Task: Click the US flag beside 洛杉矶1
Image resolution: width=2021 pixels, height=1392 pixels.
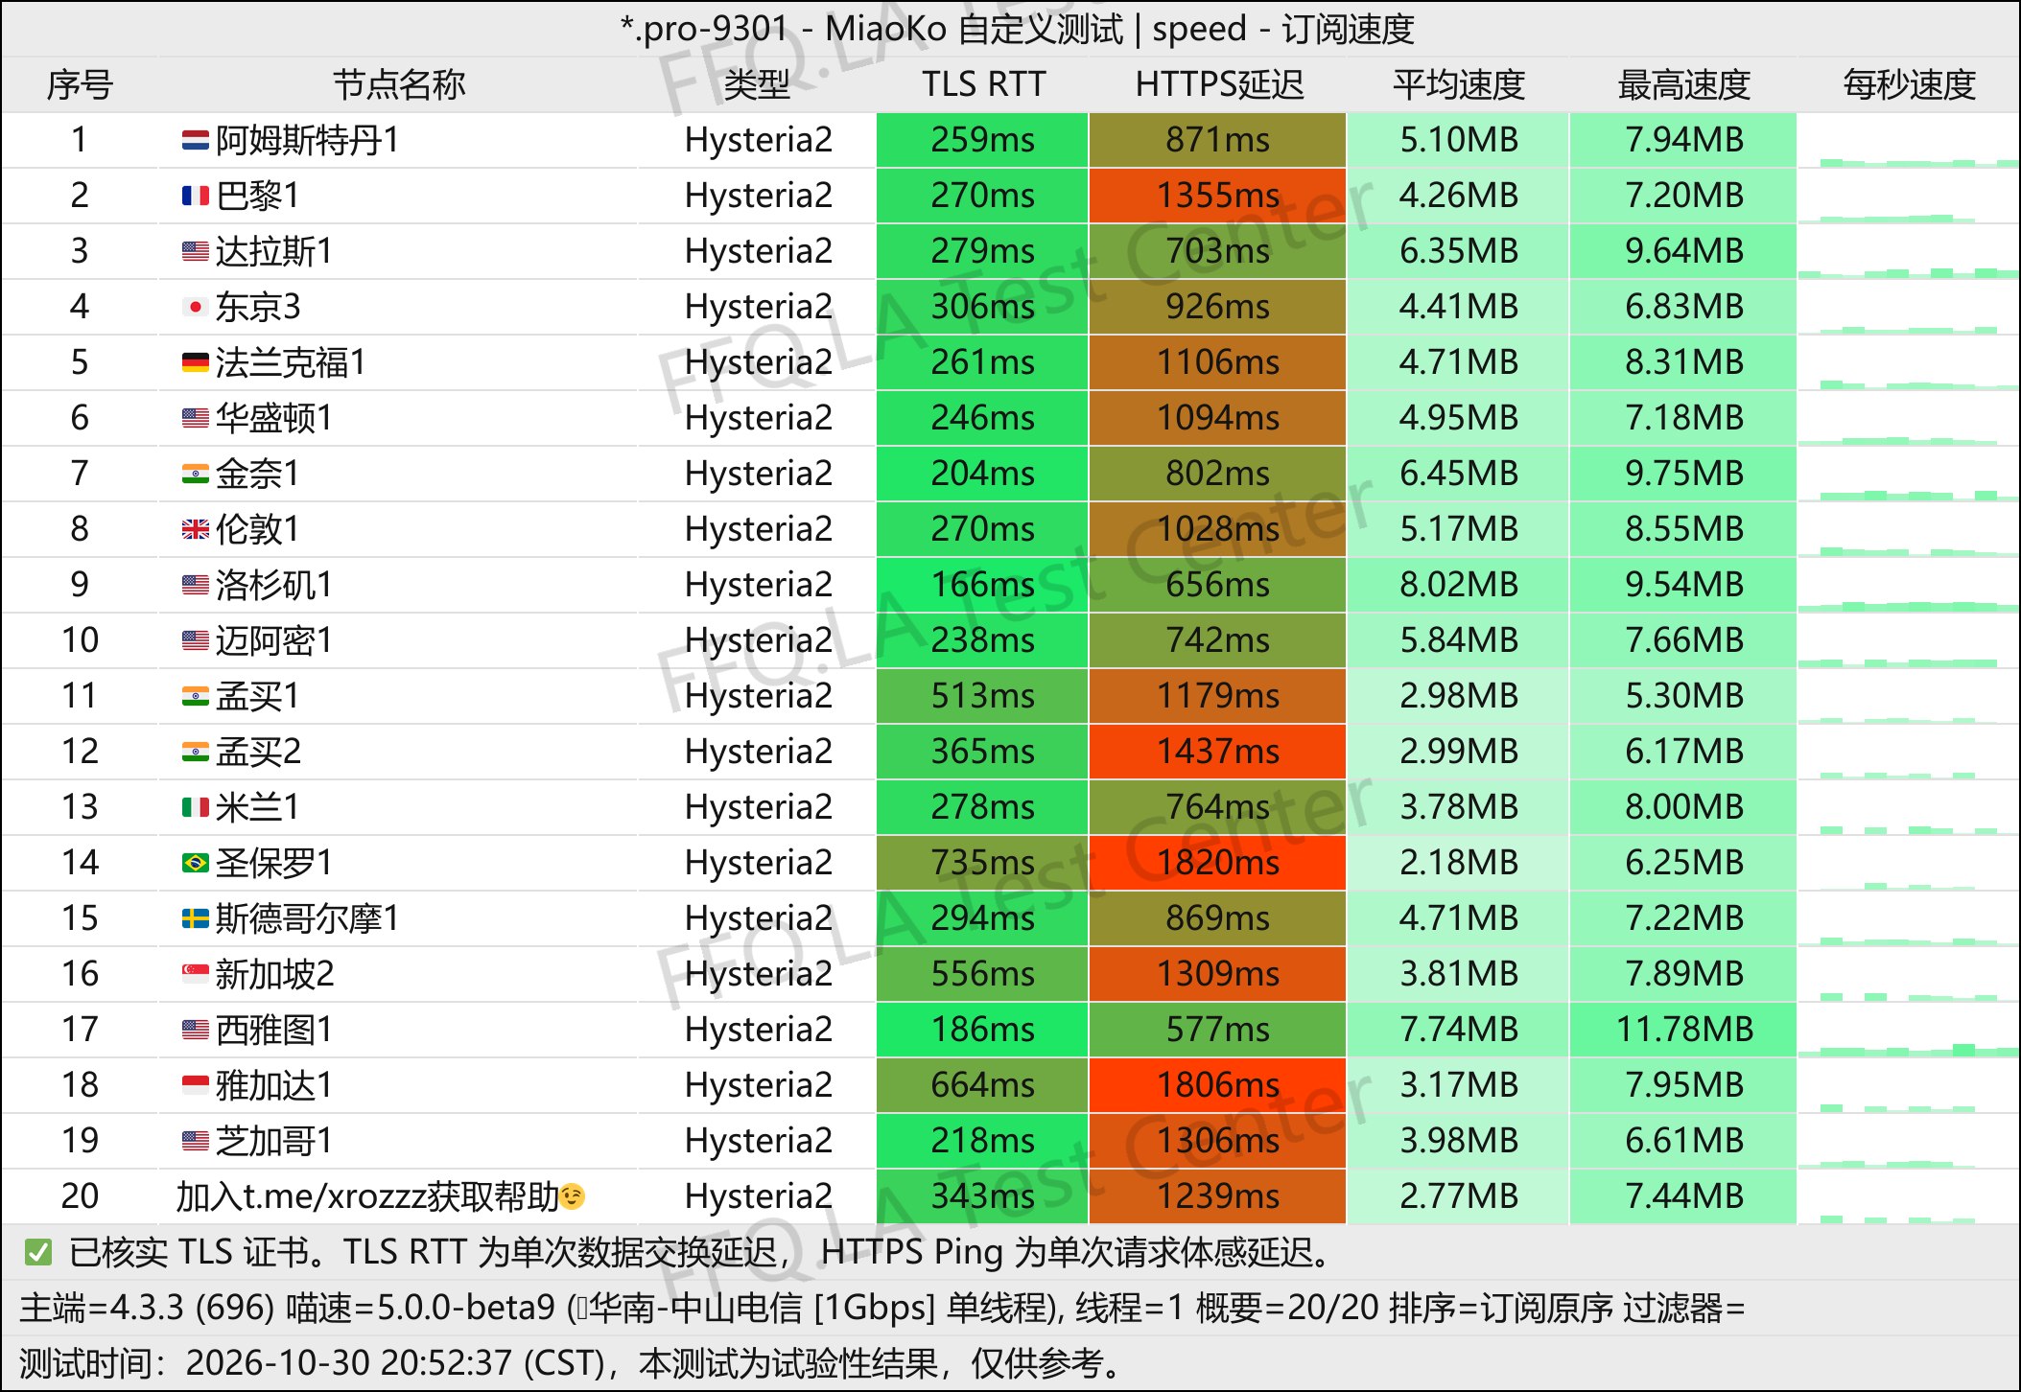Action: click(x=196, y=586)
